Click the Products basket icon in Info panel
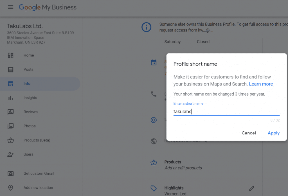The height and width of the screenshot is (196, 288). (154, 163)
